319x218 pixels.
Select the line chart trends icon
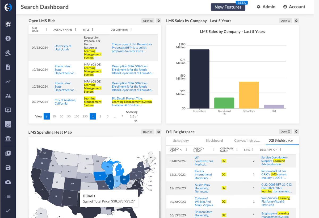[8, 81]
